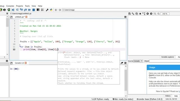This screenshot has width=180, height=101.
Task: Click left pane scroll up arrow
Action: coord(7,17)
